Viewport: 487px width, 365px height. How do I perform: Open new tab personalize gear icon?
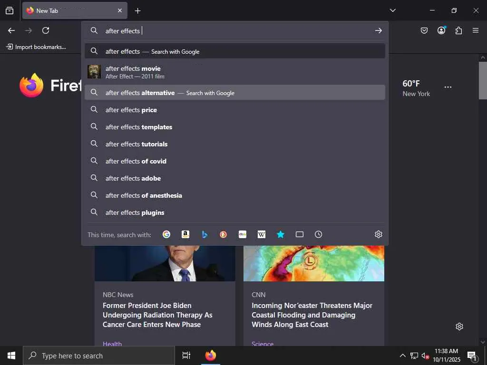point(459,327)
